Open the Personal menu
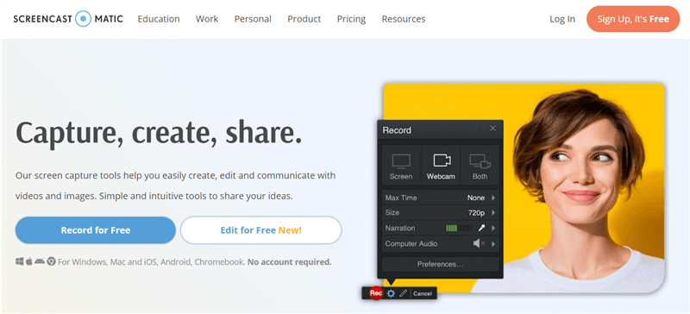 253,19
